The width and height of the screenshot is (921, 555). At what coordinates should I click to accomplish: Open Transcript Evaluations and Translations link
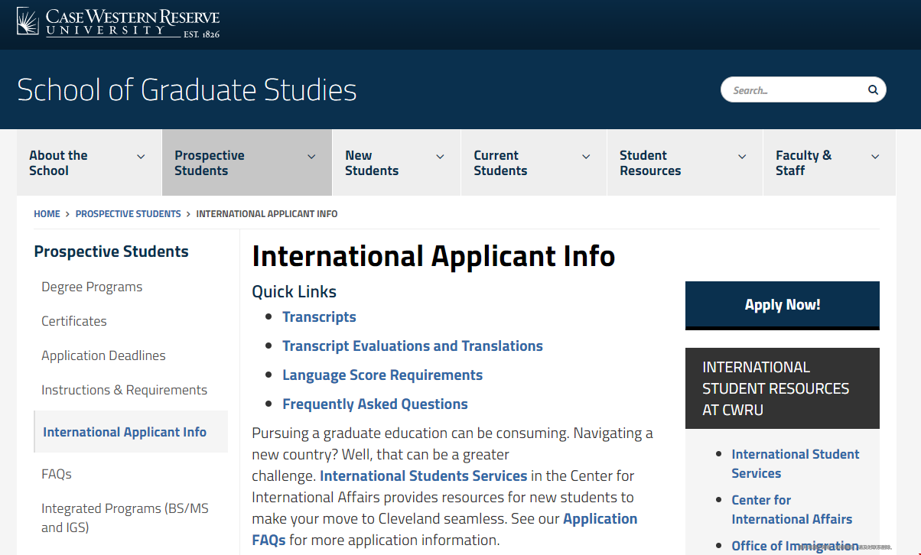(x=412, y=346)
